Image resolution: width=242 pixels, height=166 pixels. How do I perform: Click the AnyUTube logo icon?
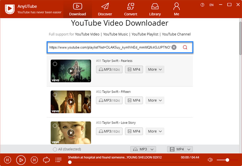(10, 9)
